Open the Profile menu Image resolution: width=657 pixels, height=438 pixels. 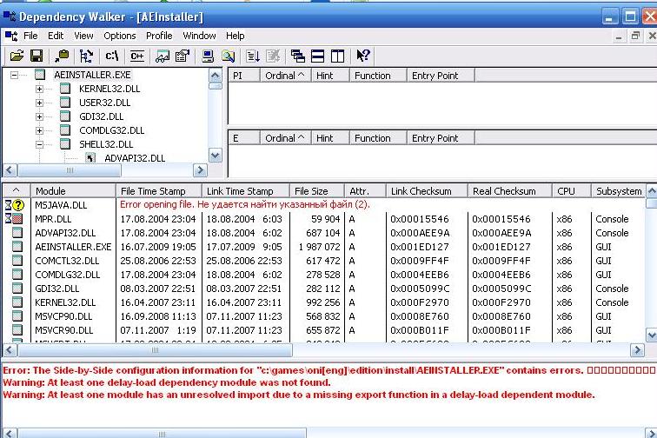pos(159,36)
